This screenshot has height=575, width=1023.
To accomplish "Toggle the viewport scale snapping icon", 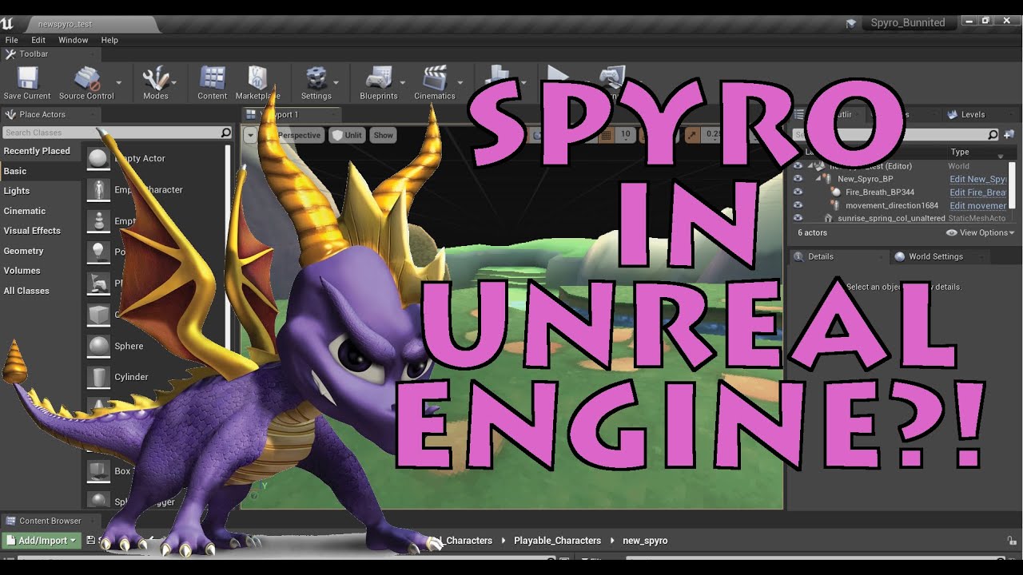I will point(691,135).
